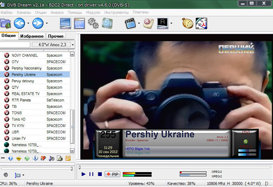Select Pervy delovoy channel
This screenshot has width=273, height=187.
35,81
